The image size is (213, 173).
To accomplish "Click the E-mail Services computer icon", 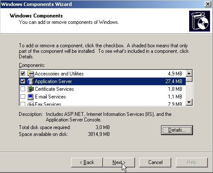I will click(31, 97).
